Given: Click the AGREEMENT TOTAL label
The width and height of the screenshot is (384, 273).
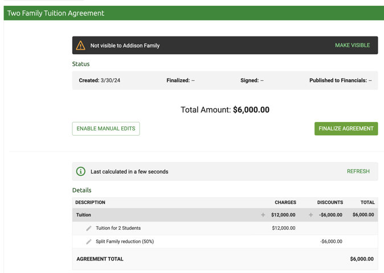Looking at the screenshot, I should point(100,259).
